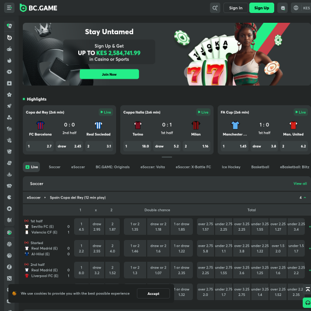Accept the cookies notice
The width and height of the screenshot is (311, 311).
pos(153,293)
